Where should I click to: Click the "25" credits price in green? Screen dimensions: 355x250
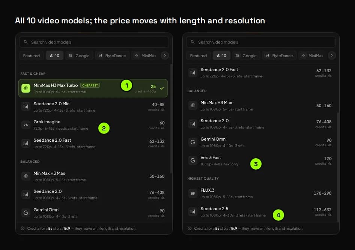pyautogui.click(x=153, y=86)
